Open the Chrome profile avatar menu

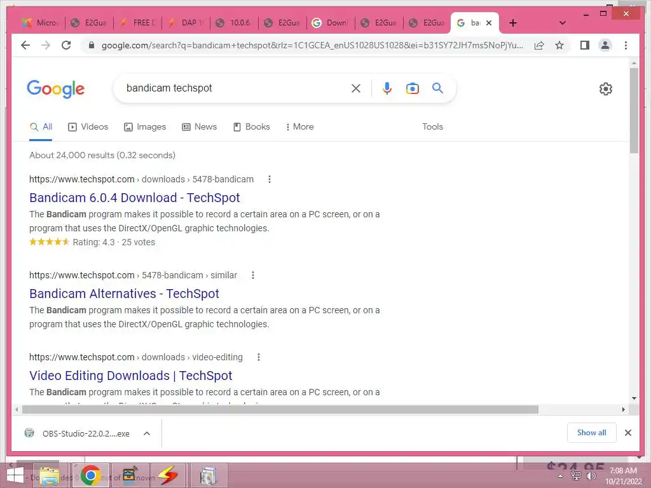[x=605, y=45]
